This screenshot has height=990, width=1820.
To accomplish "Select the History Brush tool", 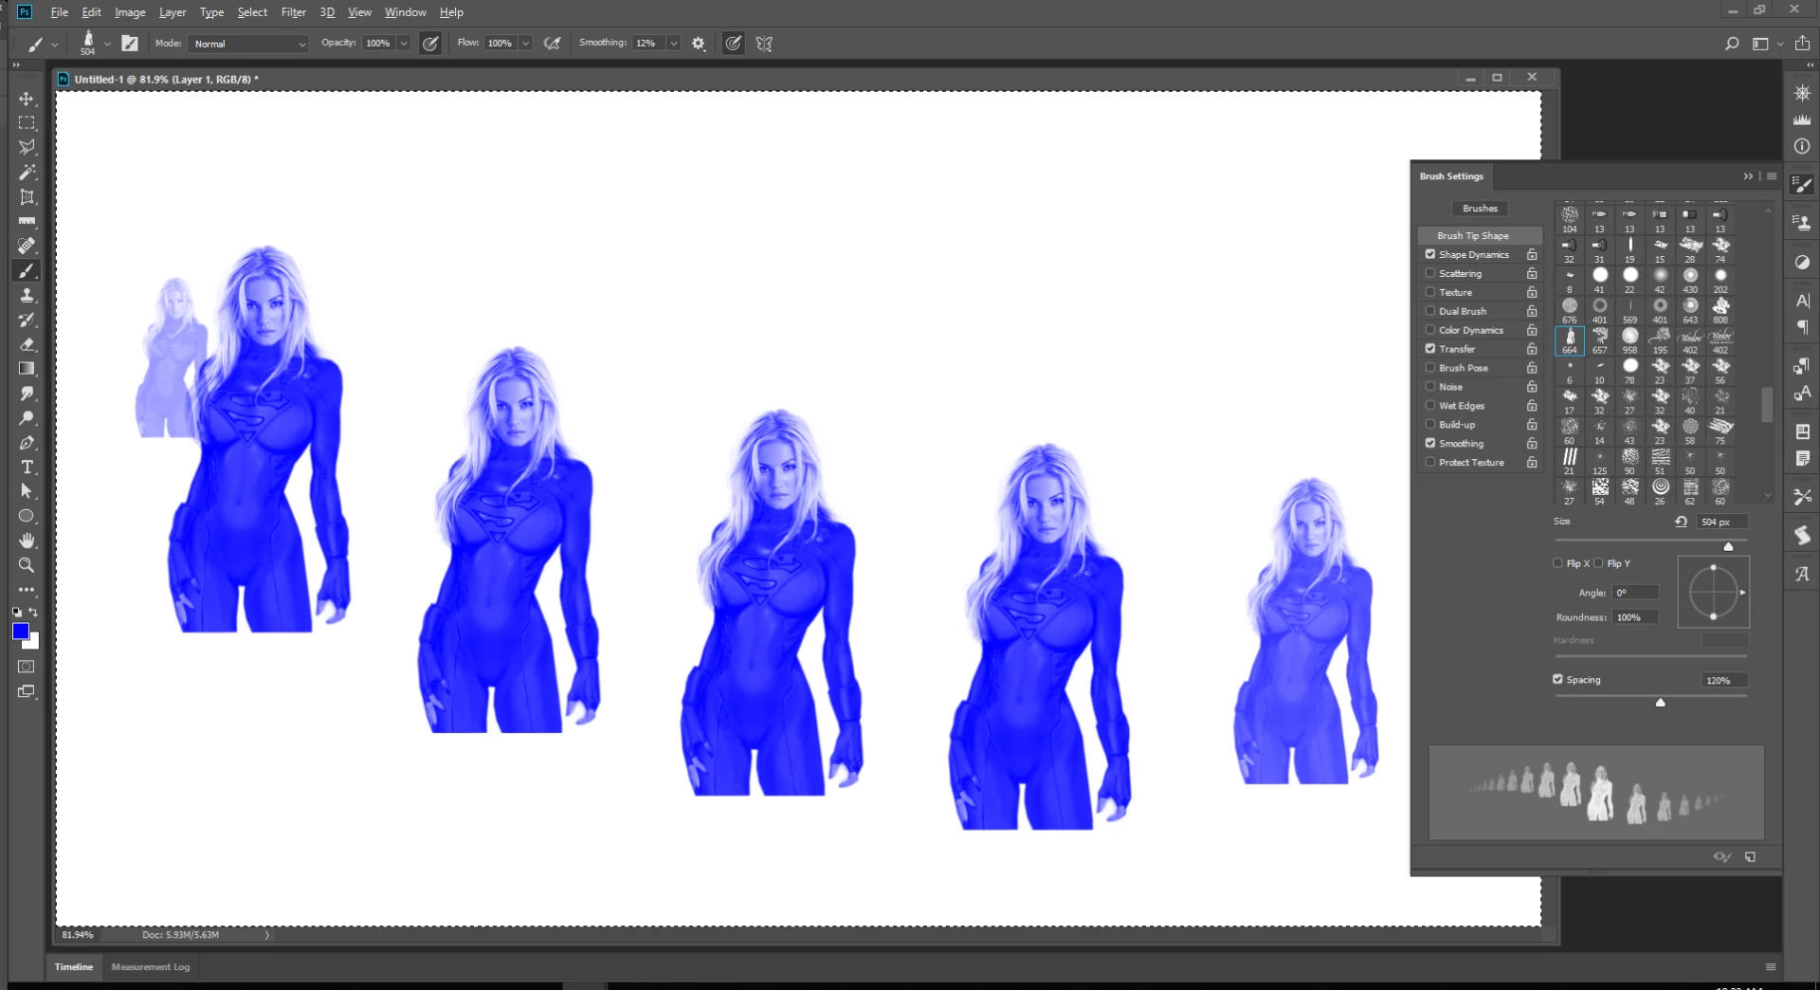I will [27, 320].
